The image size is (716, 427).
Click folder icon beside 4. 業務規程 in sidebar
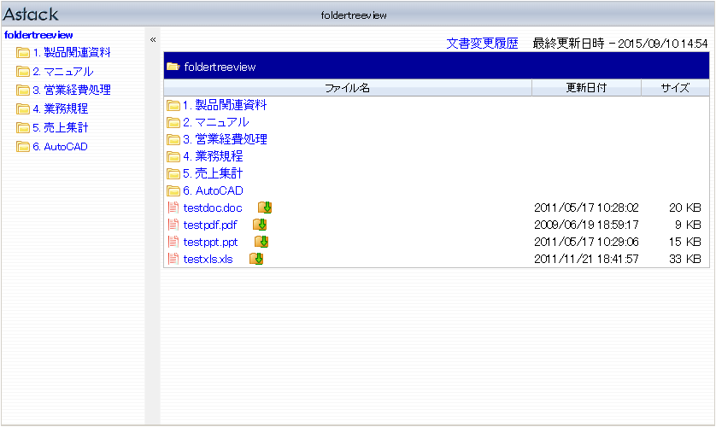coord(23,109)
